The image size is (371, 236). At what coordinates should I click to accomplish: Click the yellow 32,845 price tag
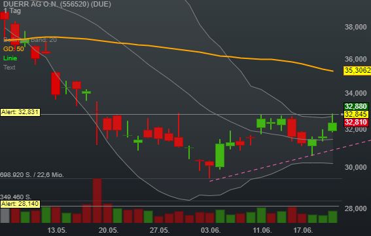click(x=356, y=115)
